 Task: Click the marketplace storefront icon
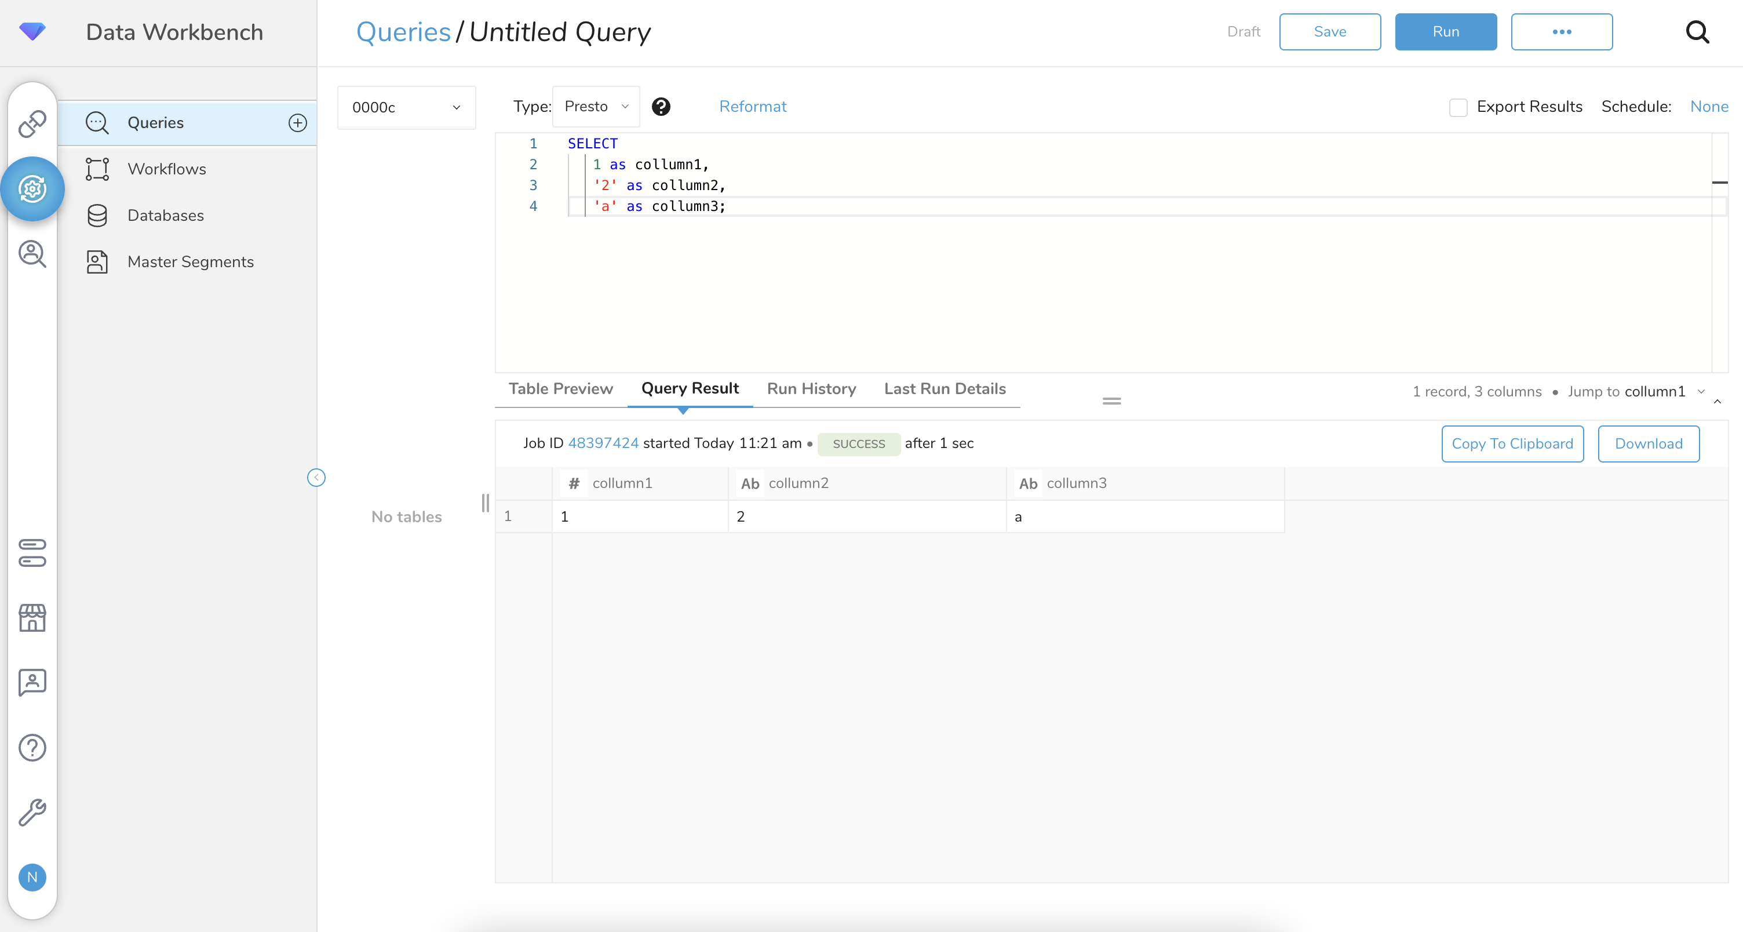coord(32,617)
